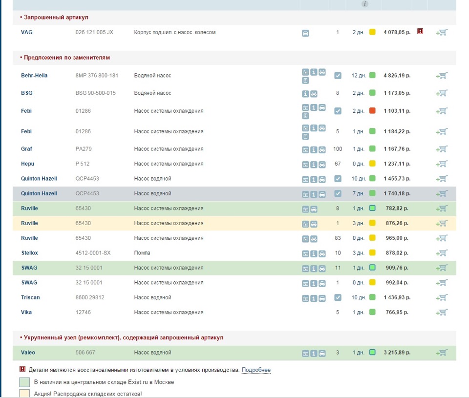This screenshot has width=469, height=398.
Task: Click the checkmark in Triscan row
Action: click(338, 297)
